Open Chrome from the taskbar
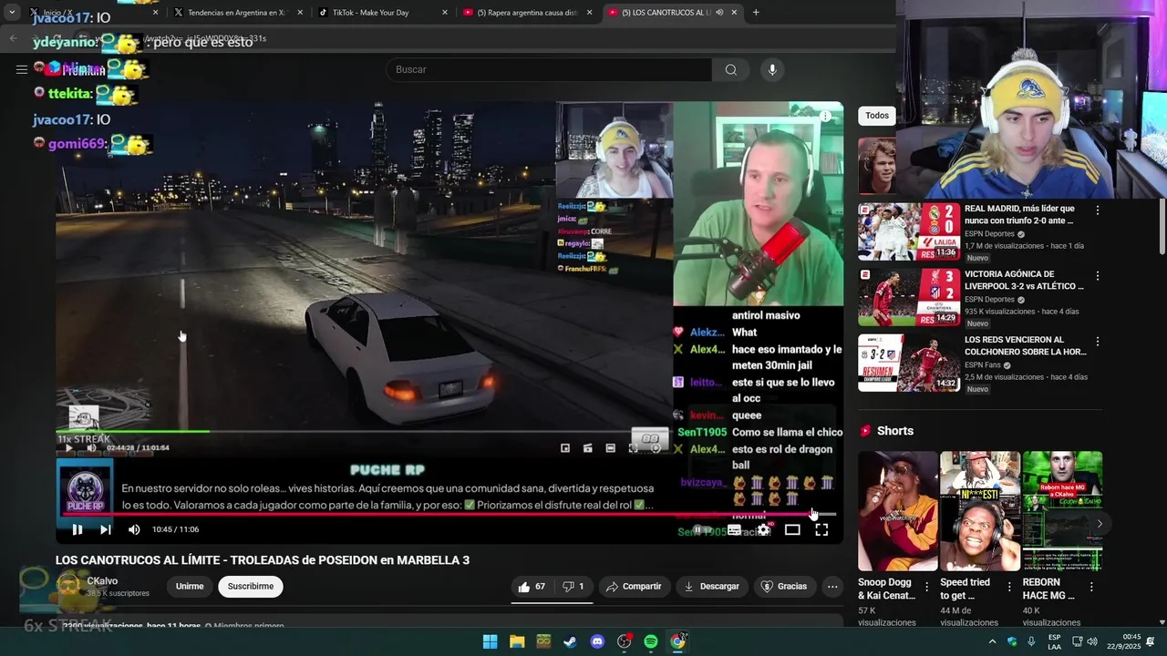1167x656 pixels. pyautogui.click(x=677, y=641)
